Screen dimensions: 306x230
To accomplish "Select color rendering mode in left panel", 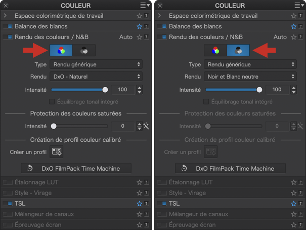I will [61, 50].
